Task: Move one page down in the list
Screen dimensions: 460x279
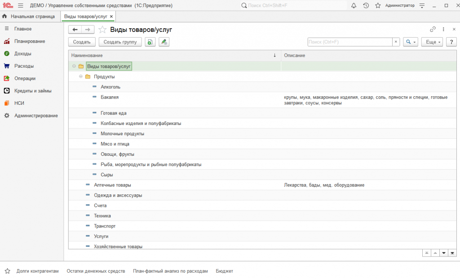Action: coord(443,253)
